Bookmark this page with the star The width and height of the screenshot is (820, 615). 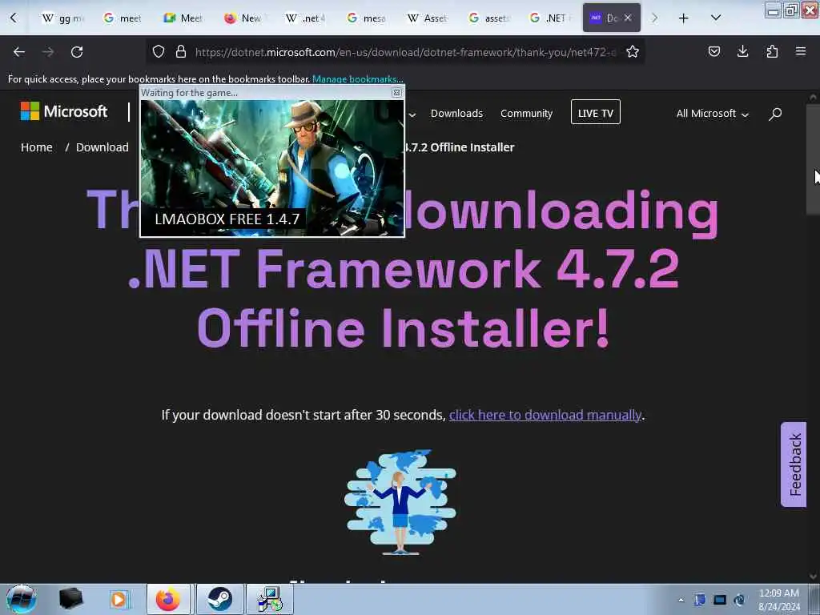(x=633, y=51)
